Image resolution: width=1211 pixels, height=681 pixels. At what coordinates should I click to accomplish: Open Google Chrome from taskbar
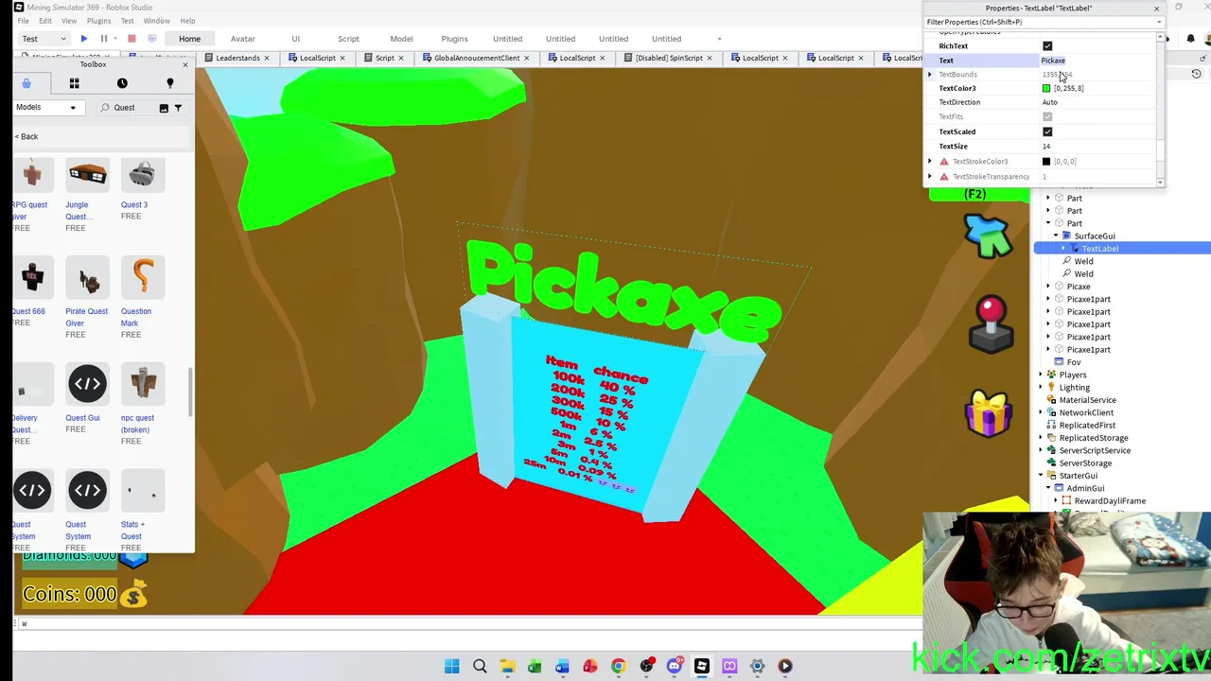click(x=618, y=666)
